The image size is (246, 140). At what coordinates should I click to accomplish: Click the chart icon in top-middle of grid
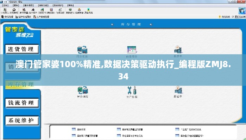tap(132, 50)
